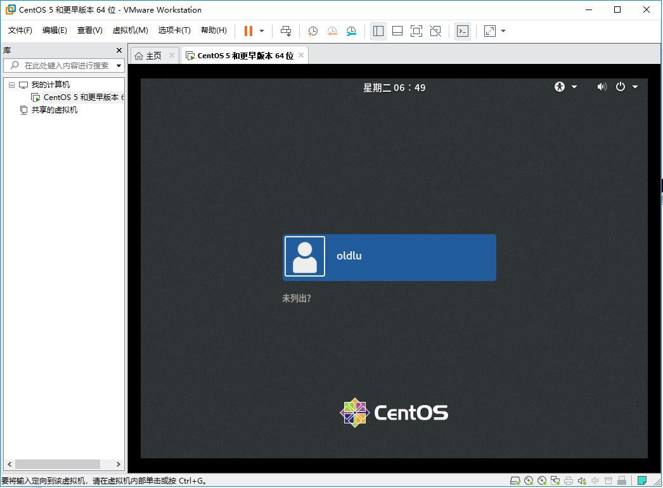Image resolution: width=663 pixels, height=488 pixels.
Task: Switch to Unity mode
Action: point(435,30)
